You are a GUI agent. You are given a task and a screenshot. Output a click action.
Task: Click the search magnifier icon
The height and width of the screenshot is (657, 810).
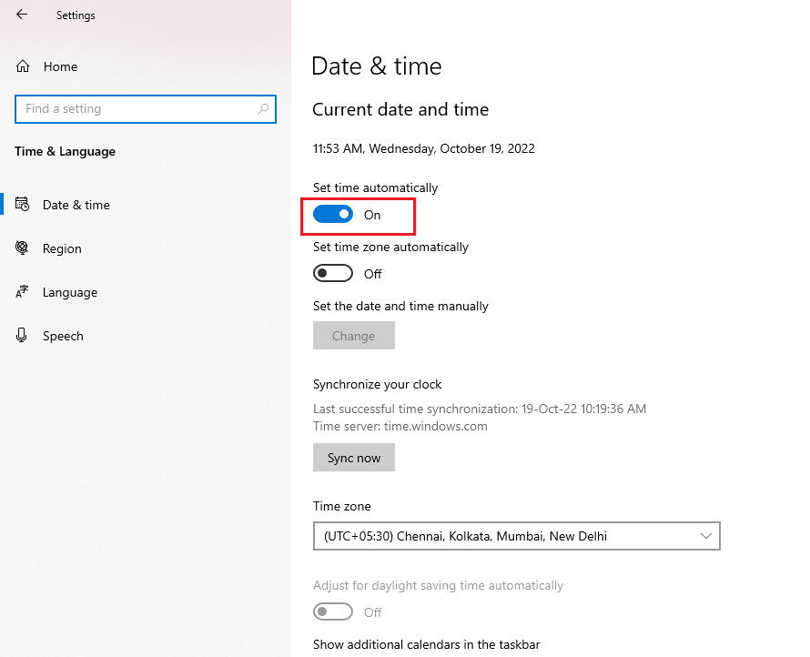(263, 109)
